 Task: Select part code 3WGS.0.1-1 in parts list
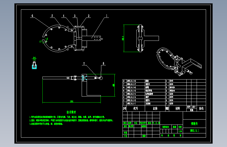click(x=131, y=104)
